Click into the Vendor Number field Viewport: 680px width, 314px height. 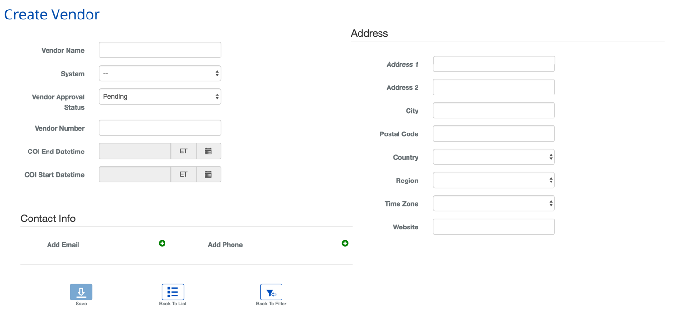tap(160, 128)
